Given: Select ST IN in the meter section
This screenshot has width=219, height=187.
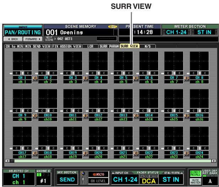Looking at the screenshot, I should coord(204,32).
